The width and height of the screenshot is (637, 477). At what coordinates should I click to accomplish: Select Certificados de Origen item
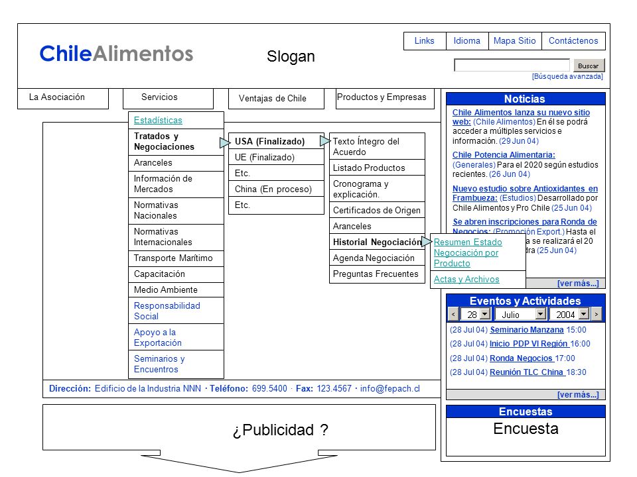[377, 210]
